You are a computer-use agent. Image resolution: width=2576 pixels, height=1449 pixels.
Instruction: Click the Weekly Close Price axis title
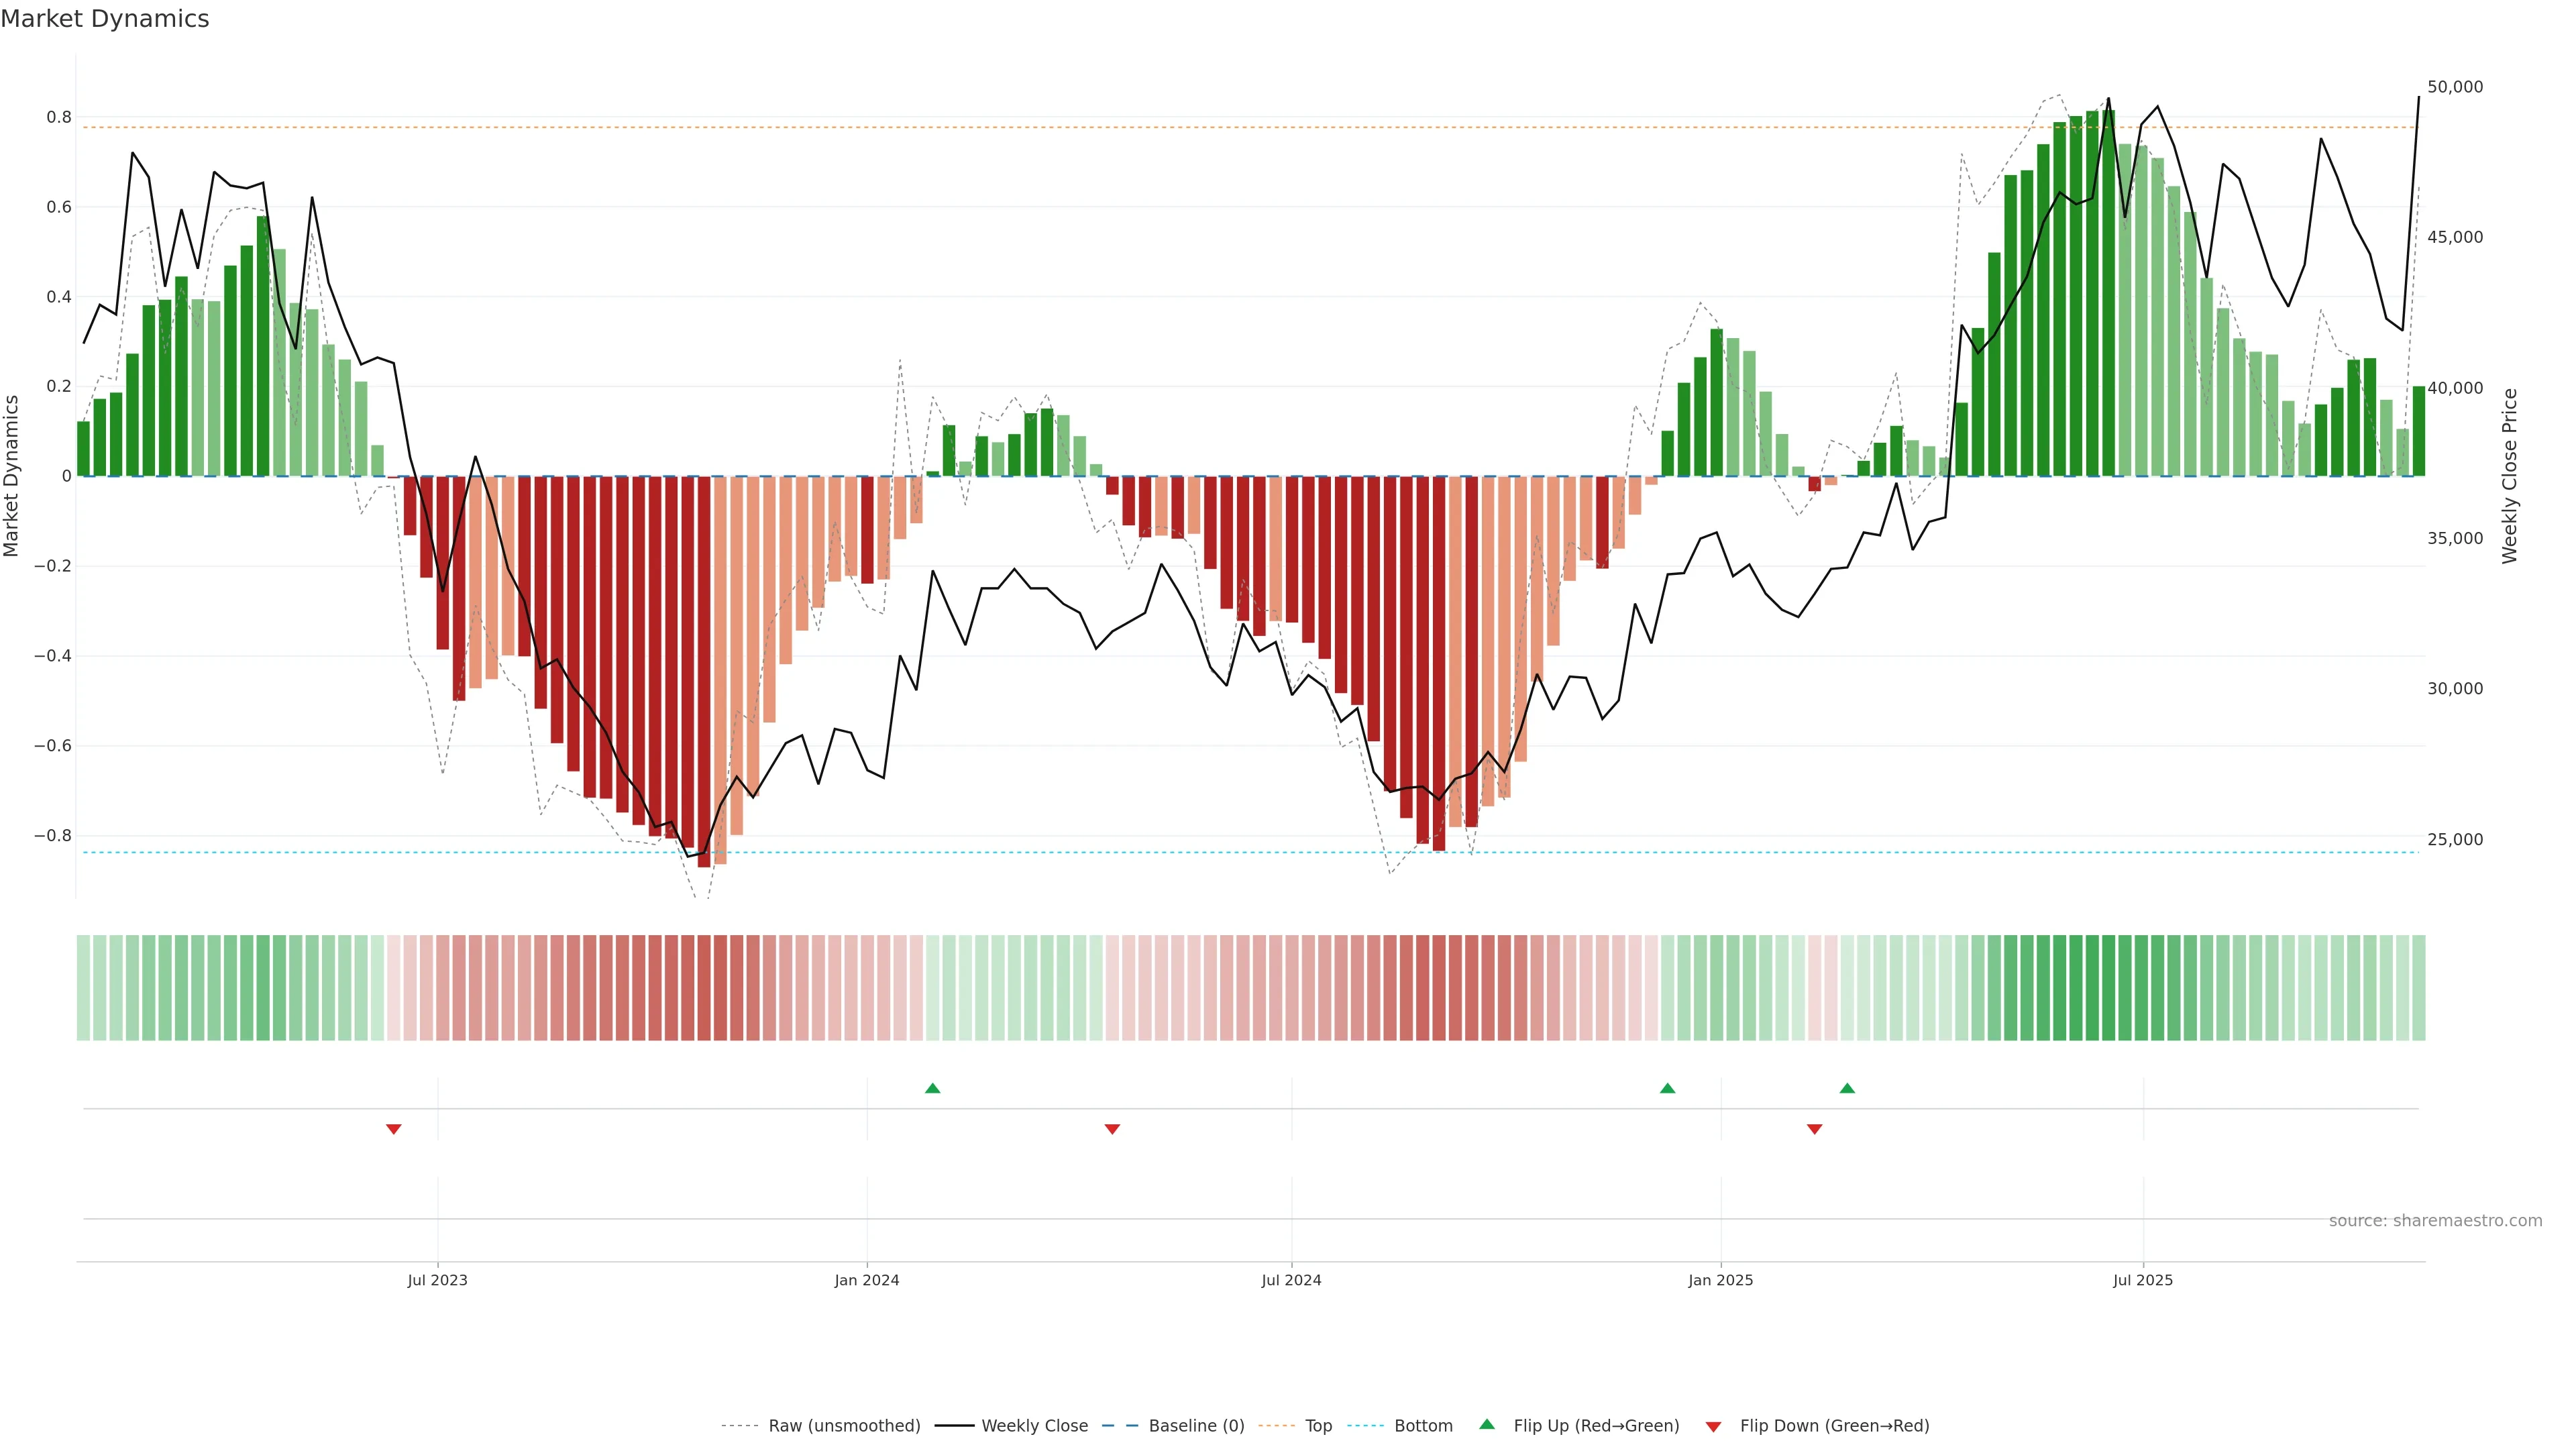(2510, 476)
